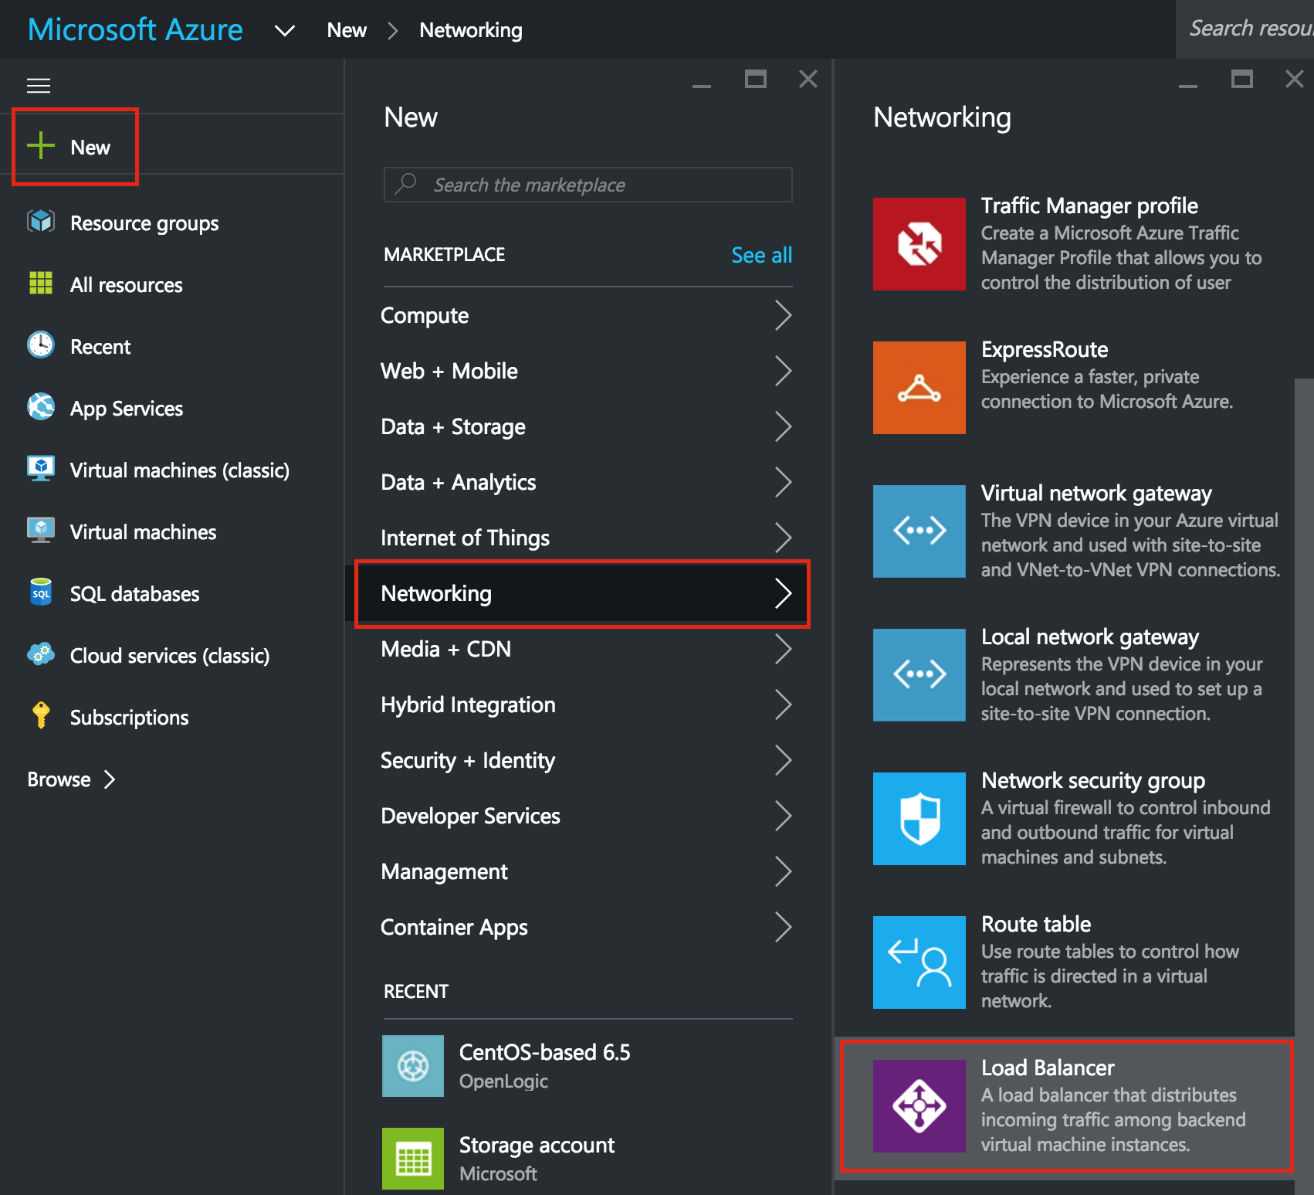Click the green Storage account icon
This screenshot has width=1314, height=1195.
(x=413, y=1159)
